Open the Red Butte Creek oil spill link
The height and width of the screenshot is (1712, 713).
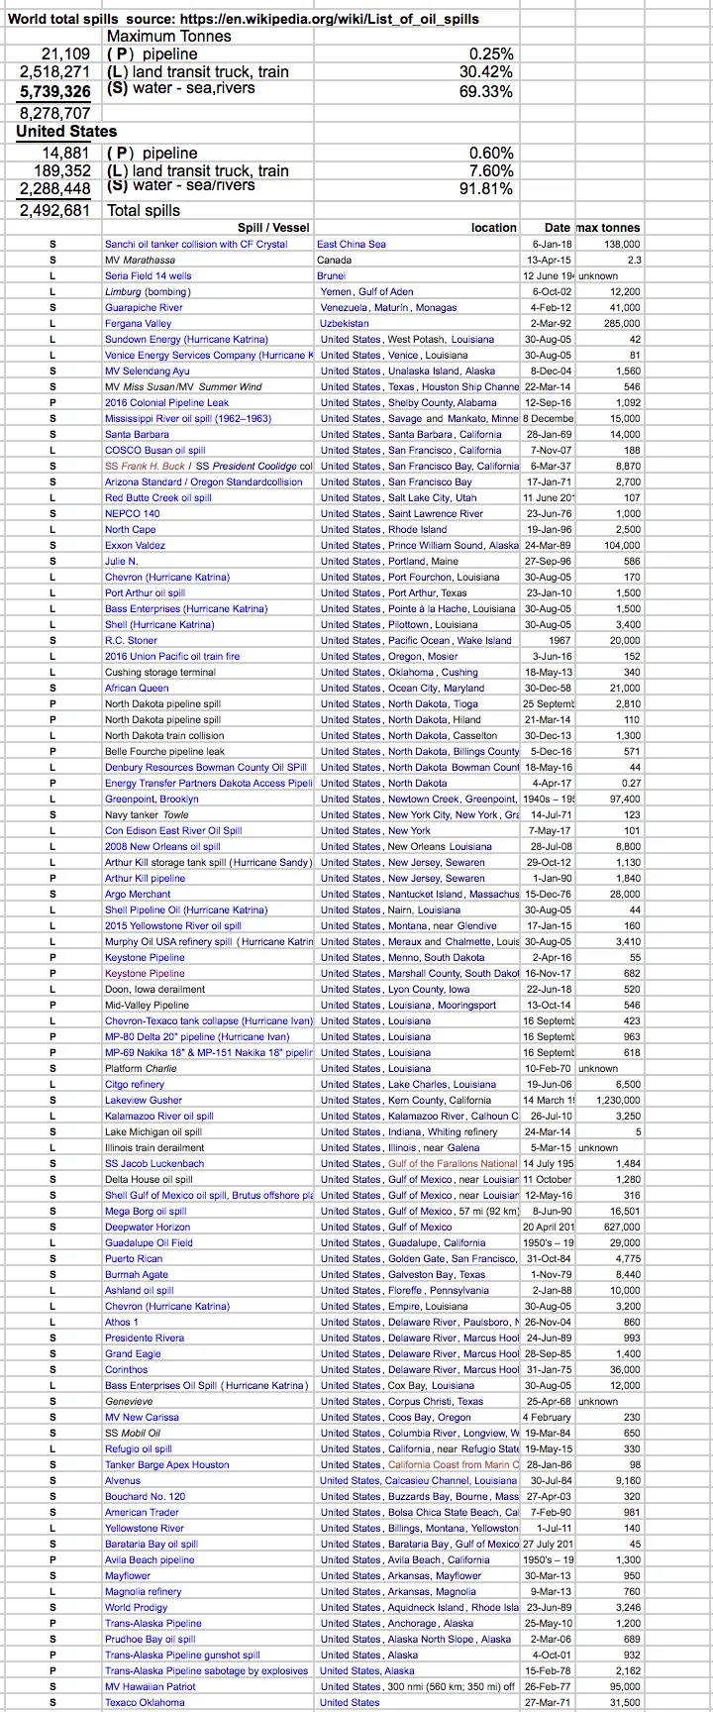[158, 497]
